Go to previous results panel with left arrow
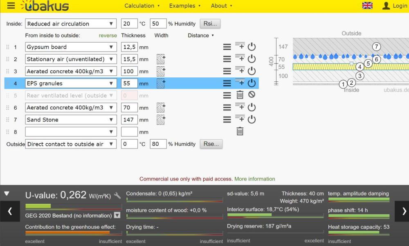This screenshot has height=246, width=409. click(x=10, y=211)
